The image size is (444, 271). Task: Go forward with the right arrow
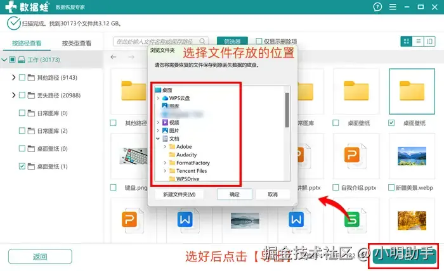pyautogui.click(x=131, y=57)
